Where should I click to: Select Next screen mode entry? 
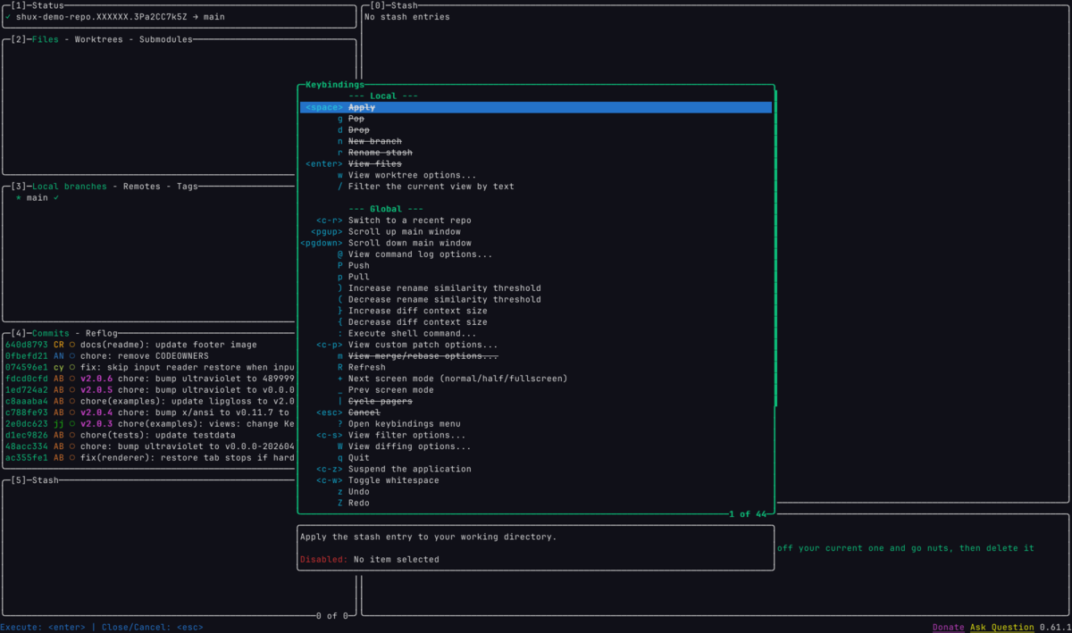[x=536, y=379]
